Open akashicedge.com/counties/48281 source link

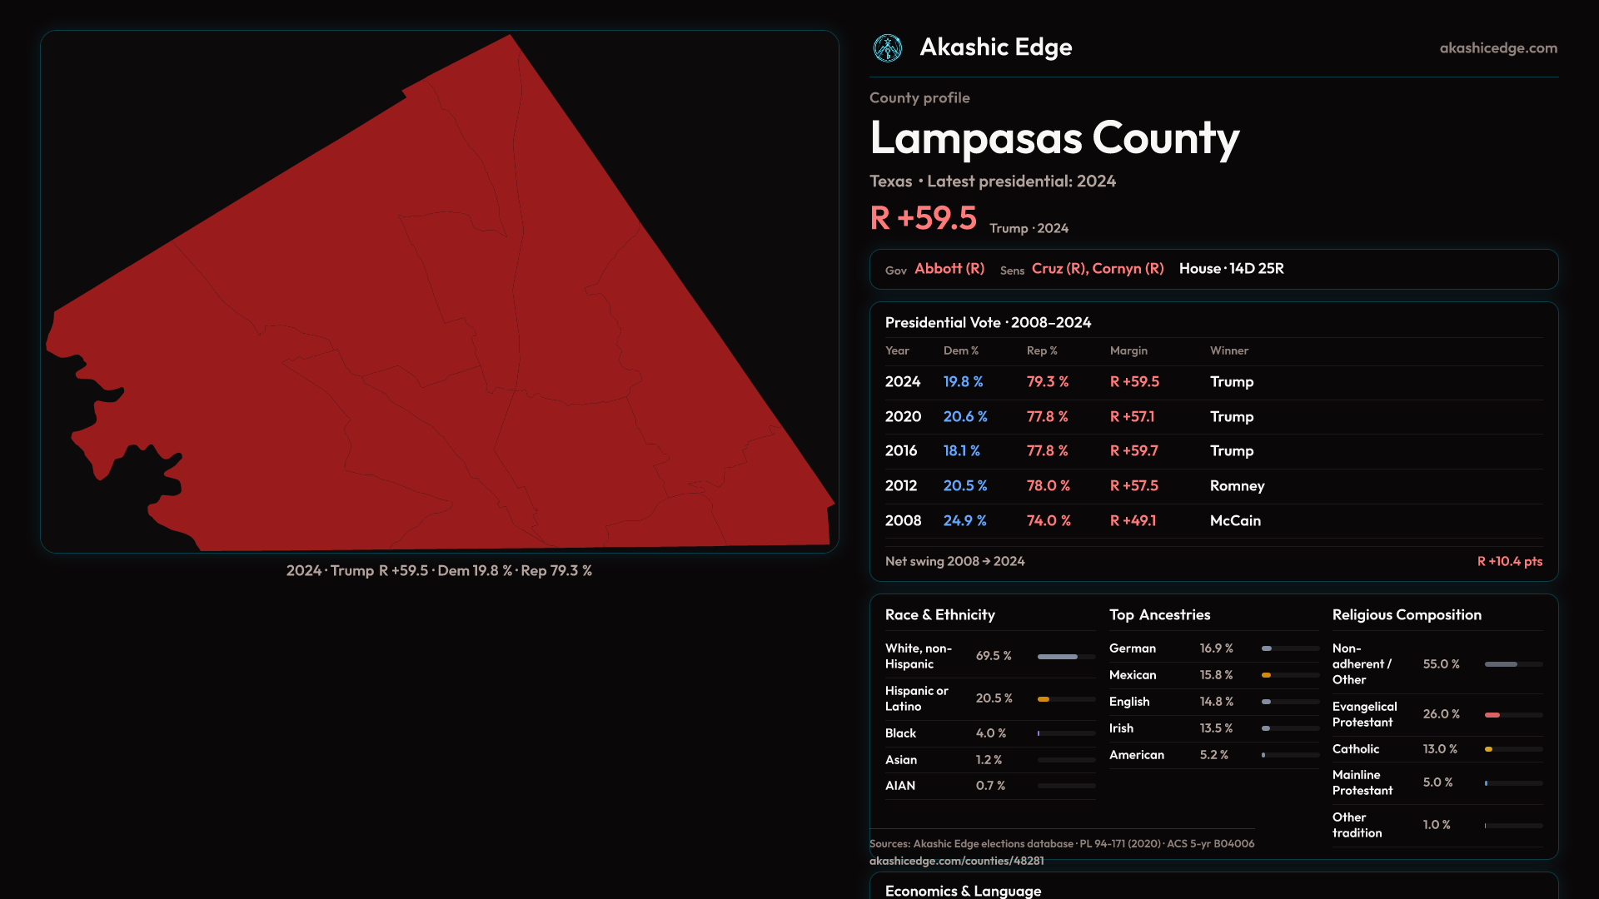[x=956, y=861]
